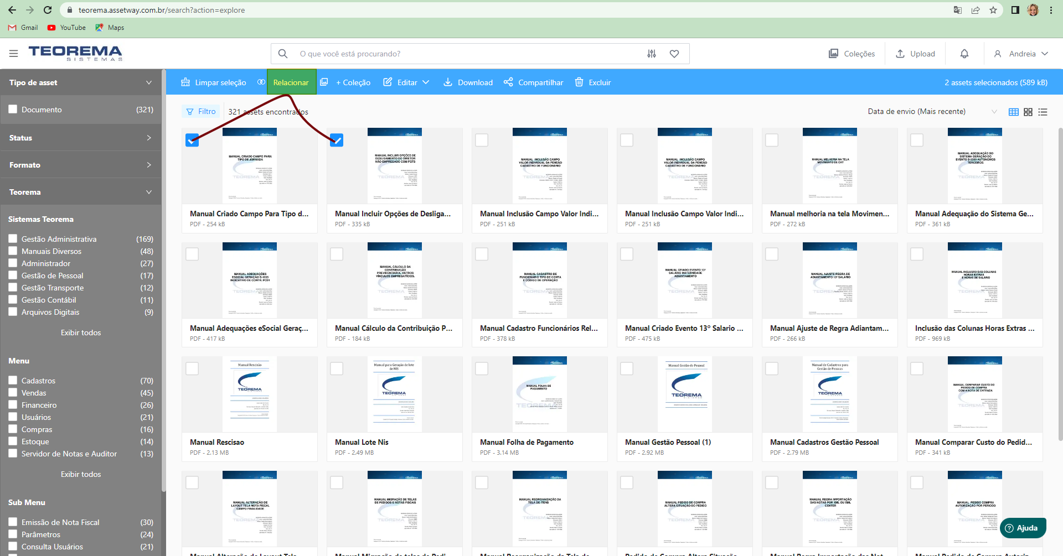Click the Relacionar button

291,82
